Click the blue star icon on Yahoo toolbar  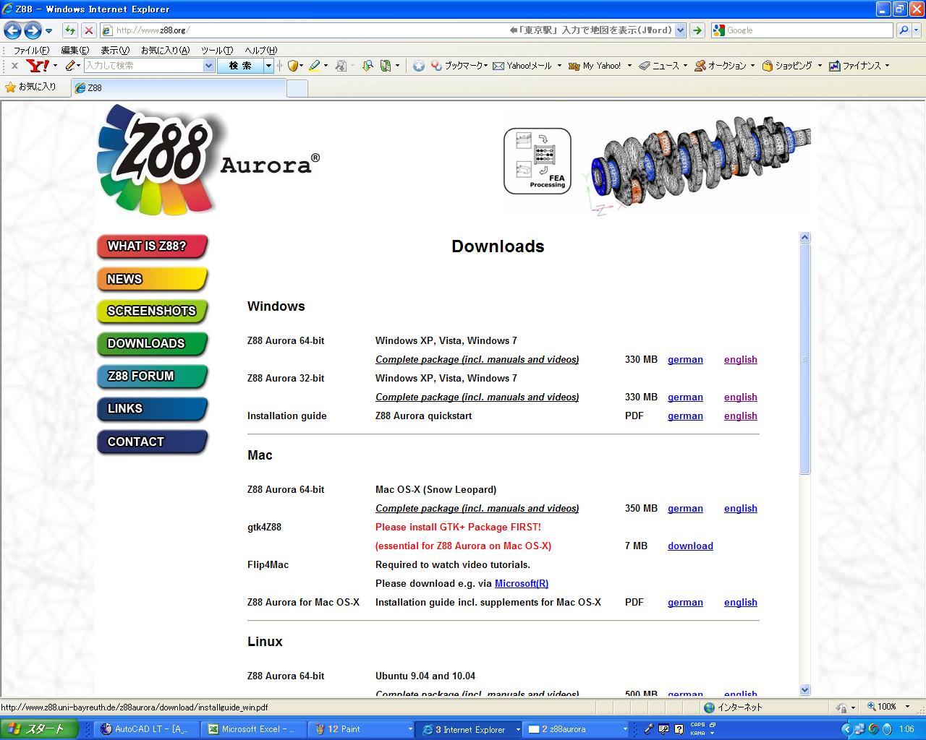click(x=419, y=66)
